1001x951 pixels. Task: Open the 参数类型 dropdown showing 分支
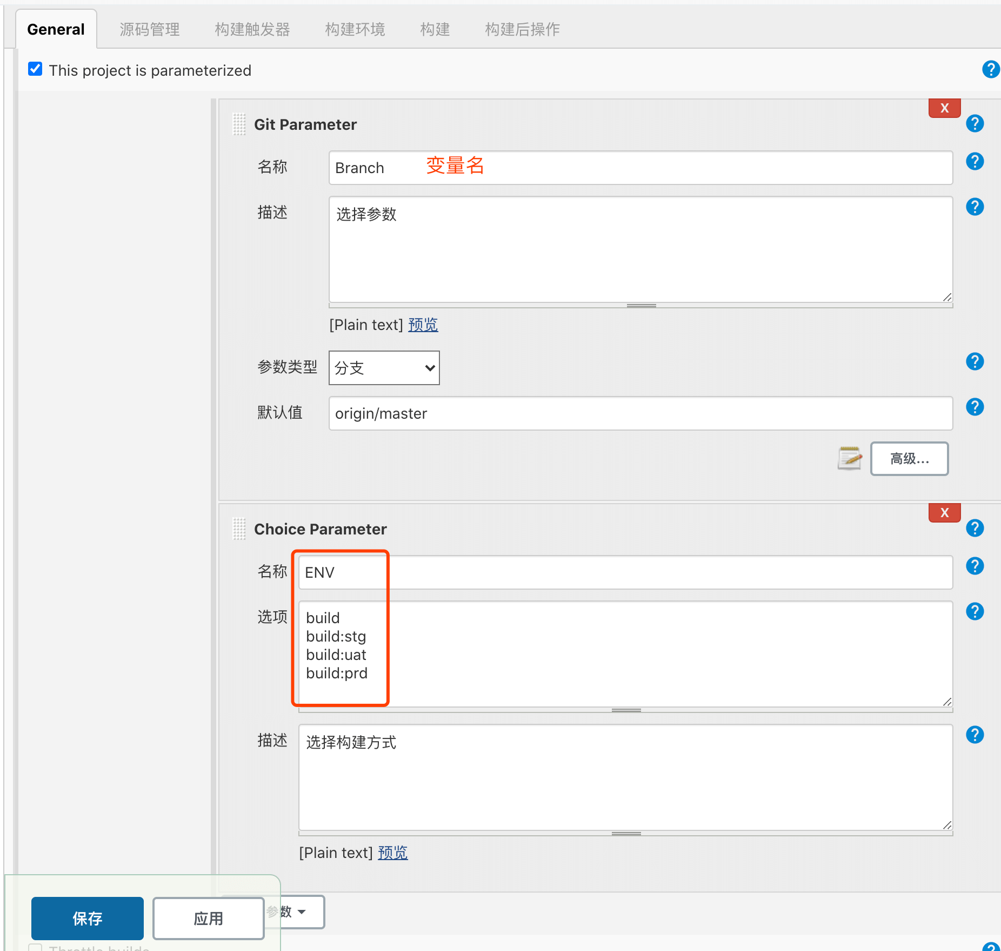384,368
